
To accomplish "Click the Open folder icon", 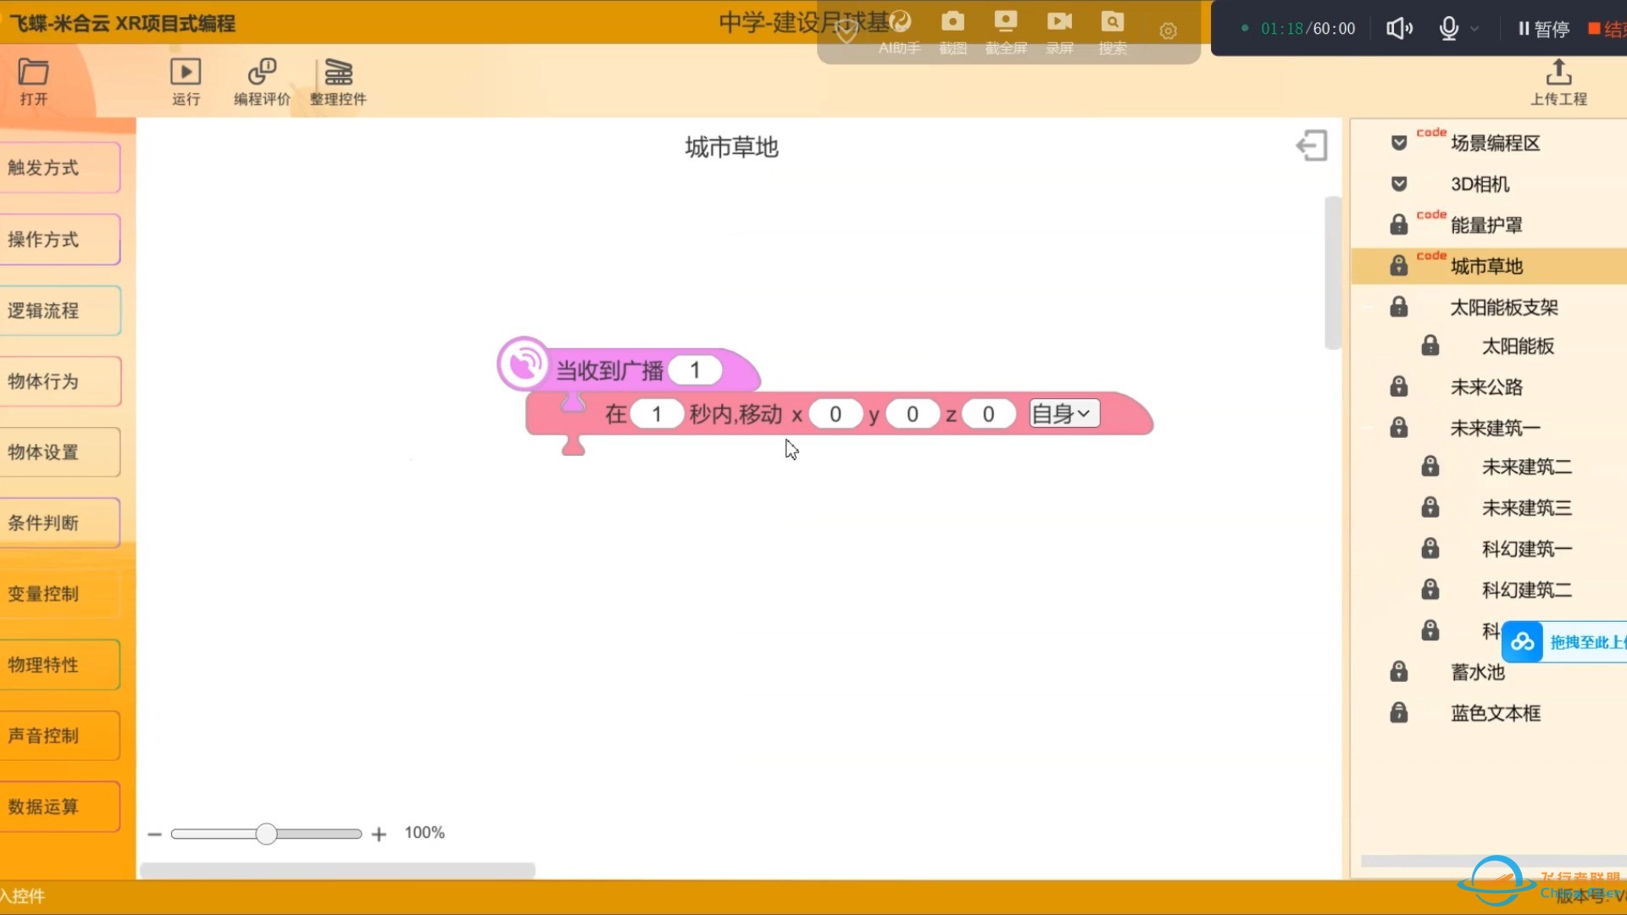I will pos(34,73).
